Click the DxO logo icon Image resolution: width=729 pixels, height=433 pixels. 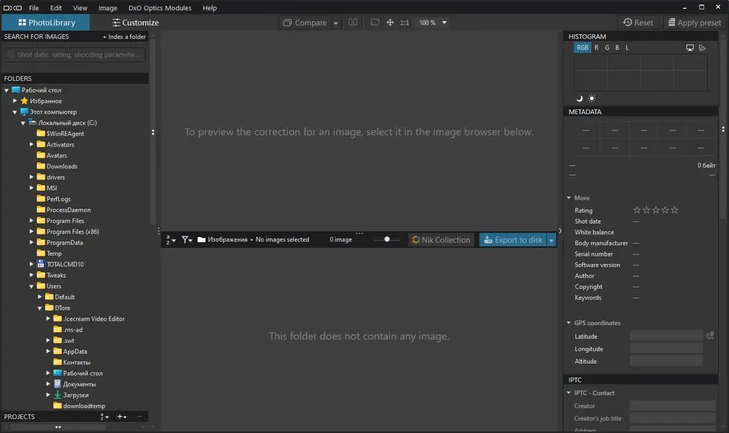(12, 8)
